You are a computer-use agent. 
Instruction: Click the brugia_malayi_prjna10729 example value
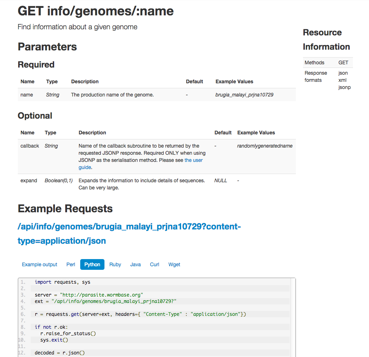point(244,95)
